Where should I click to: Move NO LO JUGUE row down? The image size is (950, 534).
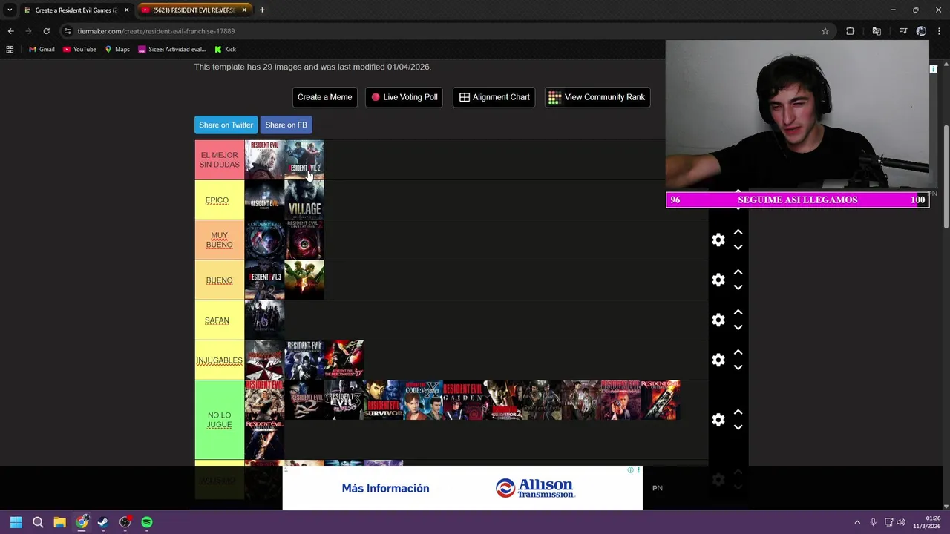tap(738, 427)
